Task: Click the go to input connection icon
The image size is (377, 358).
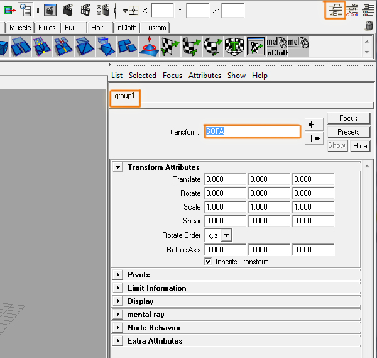Action: [313, 125]
